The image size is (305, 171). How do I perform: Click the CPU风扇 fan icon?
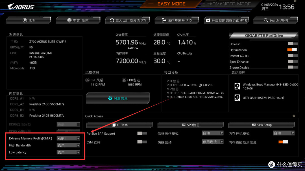(x=87, y=80)
